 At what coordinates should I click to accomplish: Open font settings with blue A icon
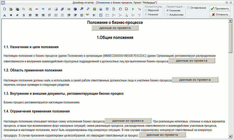4,15
